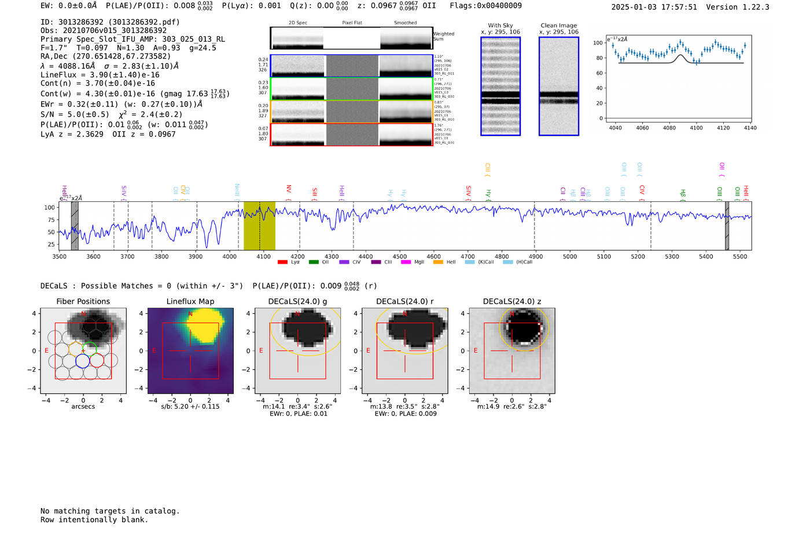810x551 pixels.
Task: Click the Cont(w) gmag 17.63 line
Action: (x=135, y=93)
